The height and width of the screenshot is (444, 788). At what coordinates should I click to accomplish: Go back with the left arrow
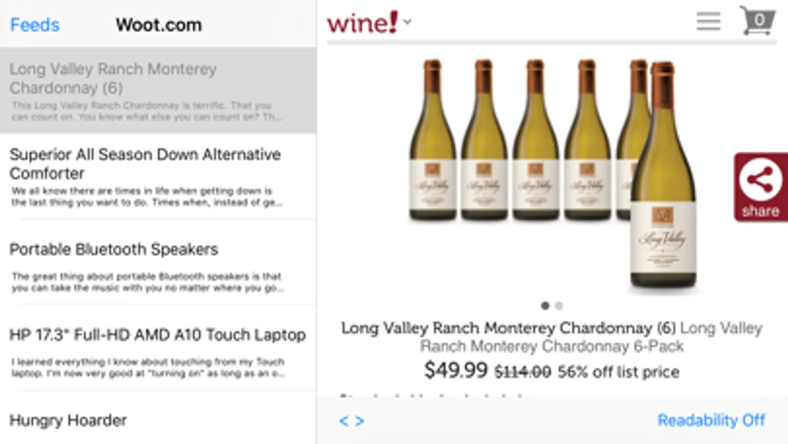click(x=344, y=421)
